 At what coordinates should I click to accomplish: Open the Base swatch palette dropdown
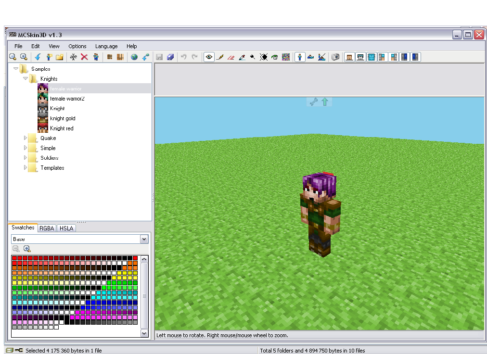click(144, 239)
